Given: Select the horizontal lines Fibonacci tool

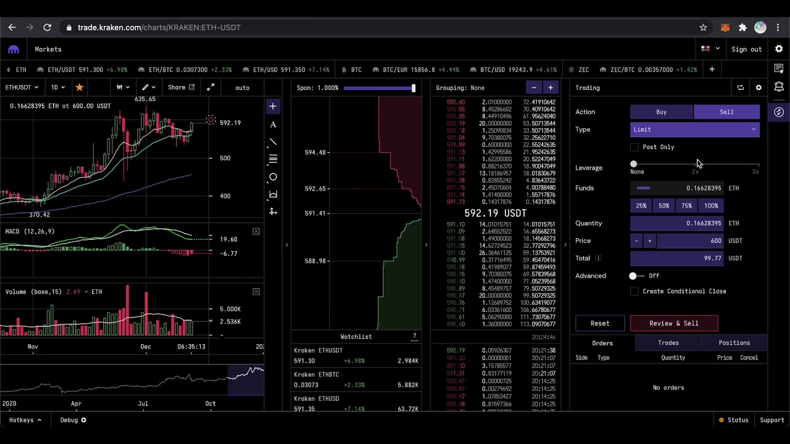Looking at the screenshot, I should tap(272, 159).
